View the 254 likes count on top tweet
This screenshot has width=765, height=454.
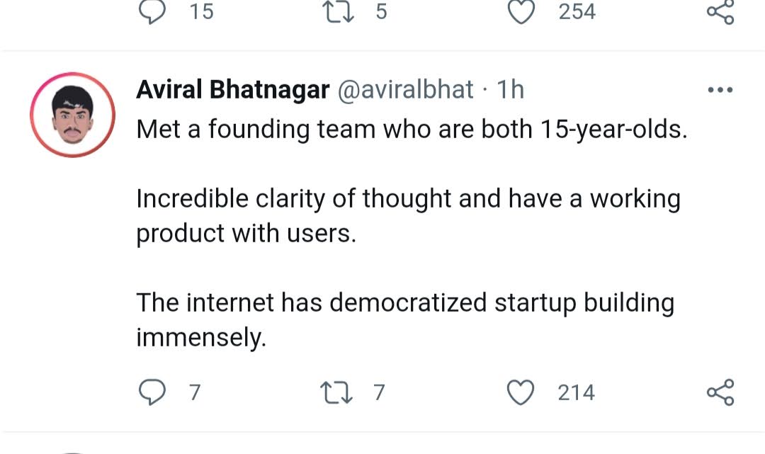(x=577, y=11)
